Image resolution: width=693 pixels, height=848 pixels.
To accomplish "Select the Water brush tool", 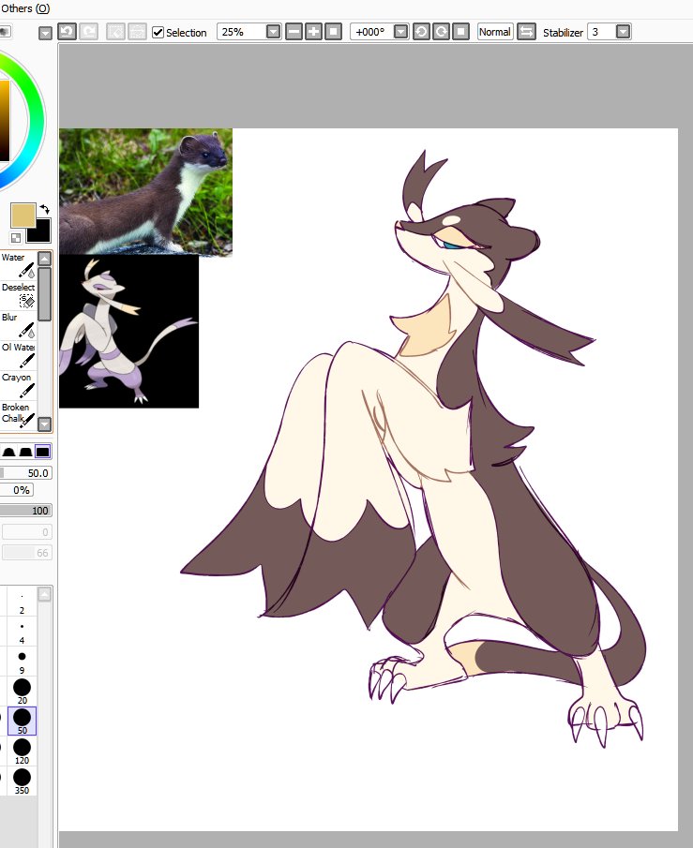I will click(x=19, y=265).
